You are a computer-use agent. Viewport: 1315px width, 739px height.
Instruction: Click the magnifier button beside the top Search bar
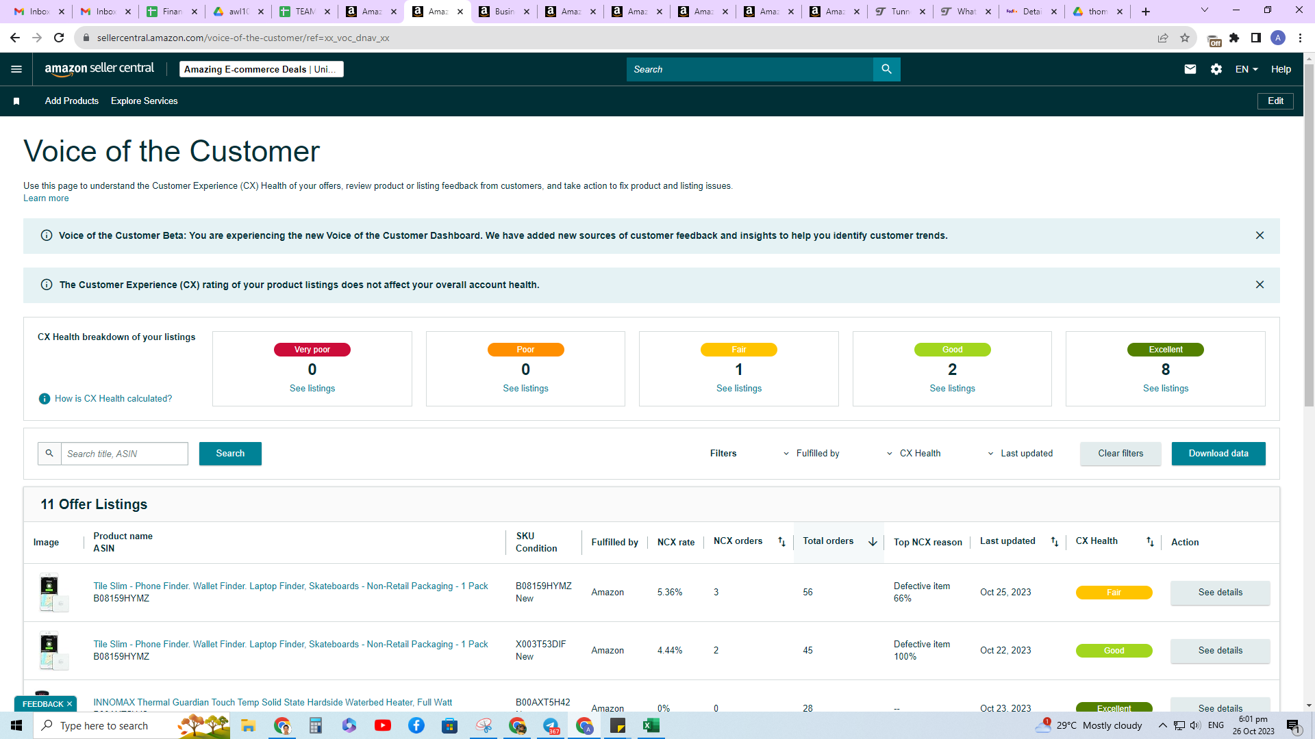pos(886,69)
